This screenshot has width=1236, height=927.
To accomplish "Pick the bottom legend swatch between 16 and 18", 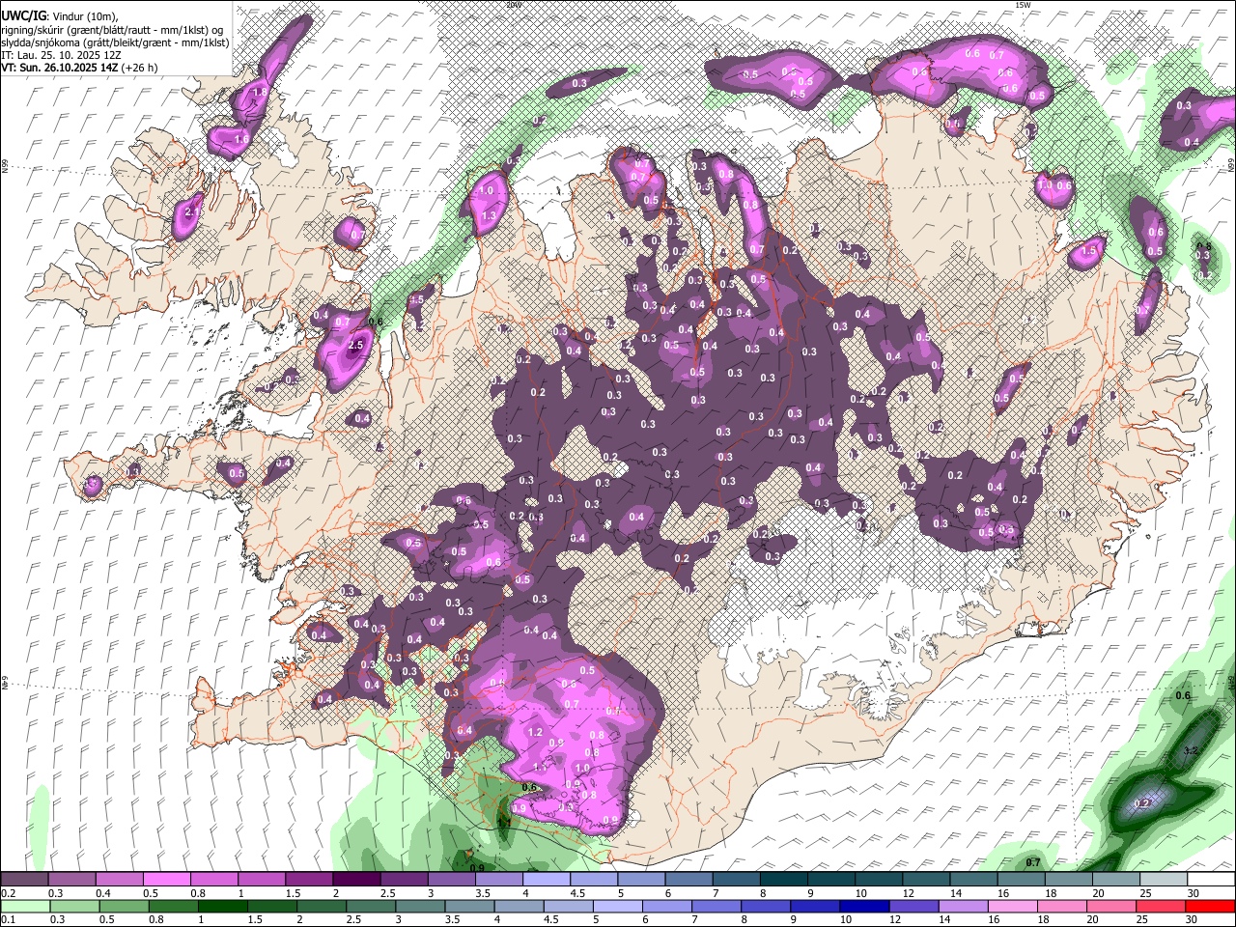I will click(x=1014, y=906).
